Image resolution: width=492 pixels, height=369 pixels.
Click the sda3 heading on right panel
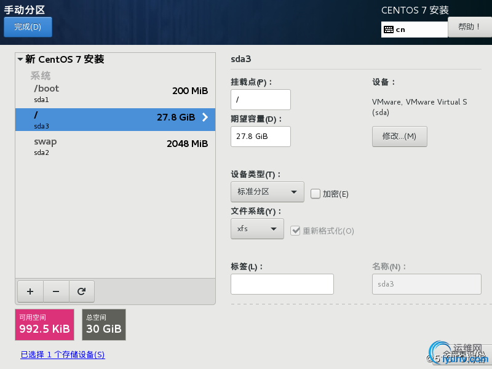click(241, 59)
